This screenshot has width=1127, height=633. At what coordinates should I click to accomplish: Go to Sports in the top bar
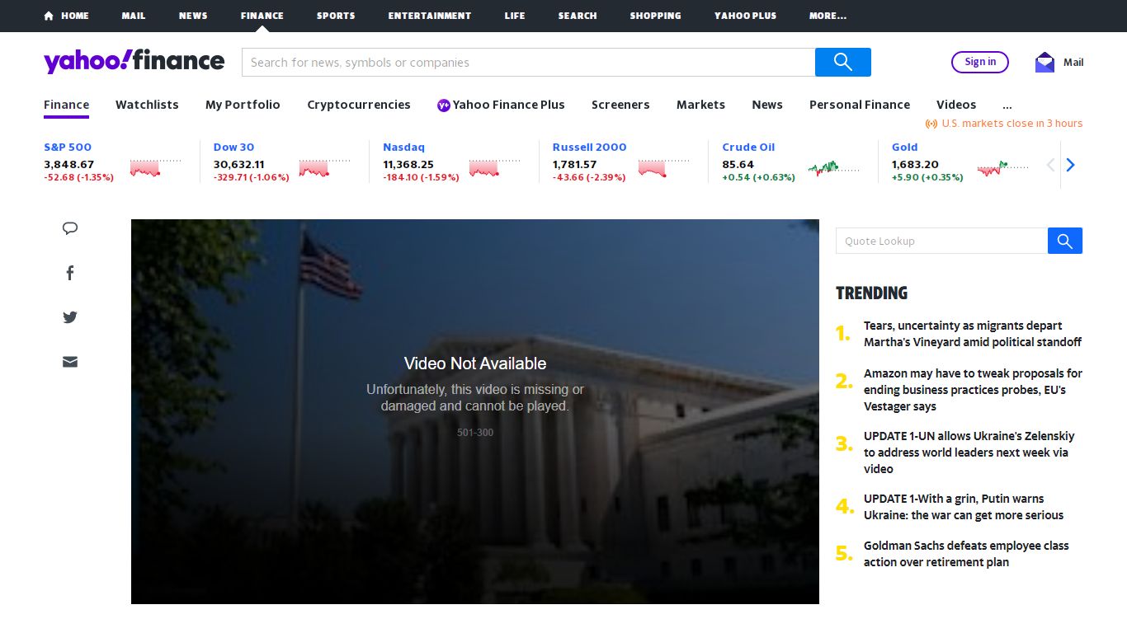coord(336,16)
